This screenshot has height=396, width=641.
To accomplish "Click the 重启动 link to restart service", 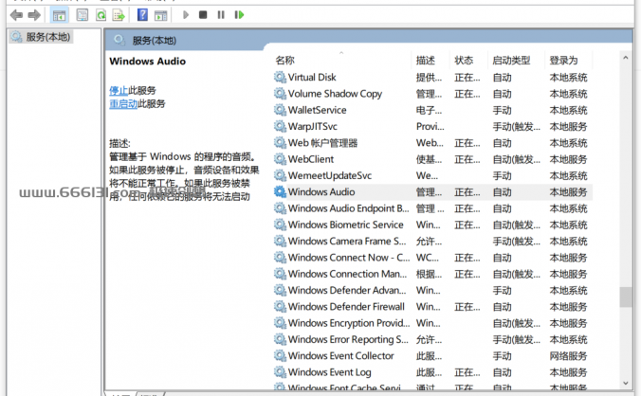I will 123,103.
